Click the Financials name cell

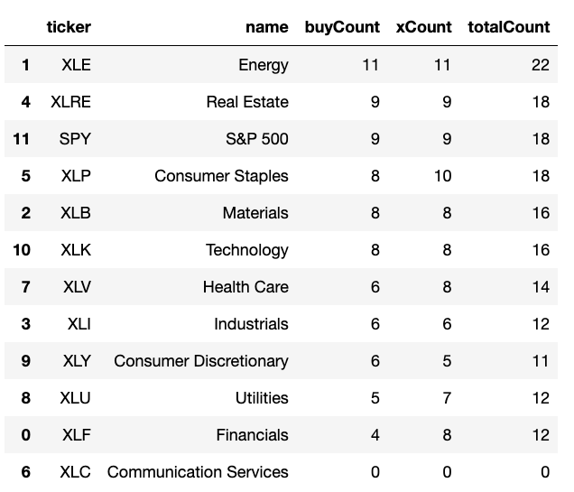pos(252,435)
